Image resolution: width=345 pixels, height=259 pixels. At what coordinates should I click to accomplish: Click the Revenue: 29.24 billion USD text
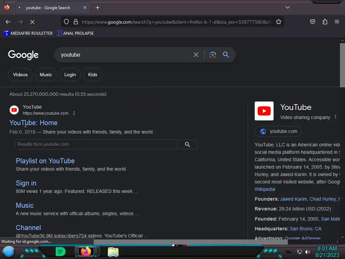coord(293,209)
